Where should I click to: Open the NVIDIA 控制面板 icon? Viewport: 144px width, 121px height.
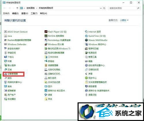click(46, 36)
